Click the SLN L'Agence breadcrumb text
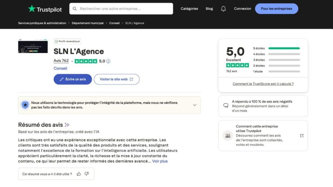The image size is (333, 187). tap(134, 23)
